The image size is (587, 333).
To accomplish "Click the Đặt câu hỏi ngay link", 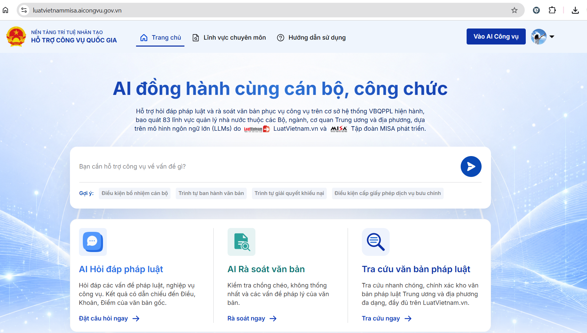I will [x=109, y=318].
